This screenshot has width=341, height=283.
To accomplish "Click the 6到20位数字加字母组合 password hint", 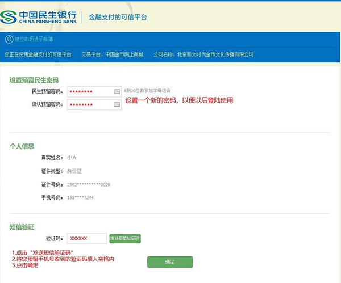I will 147,91.
